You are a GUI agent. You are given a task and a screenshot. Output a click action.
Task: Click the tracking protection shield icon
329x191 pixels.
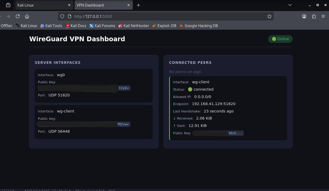[x=62, y=16]
